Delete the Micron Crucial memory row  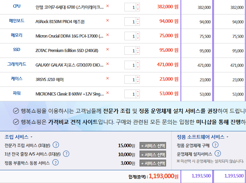(x=107, y=35)
